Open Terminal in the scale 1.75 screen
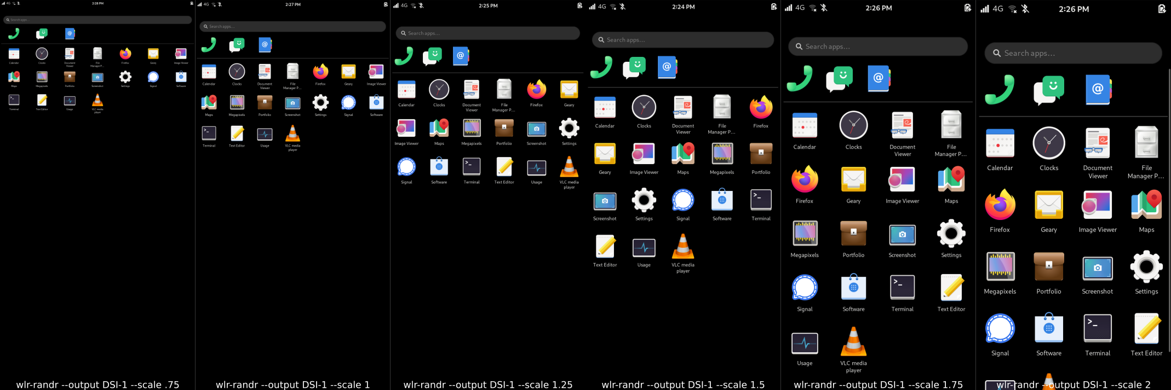Viewport: 1171px width, 390px height. pyautogui.click(x=902, y=287)
